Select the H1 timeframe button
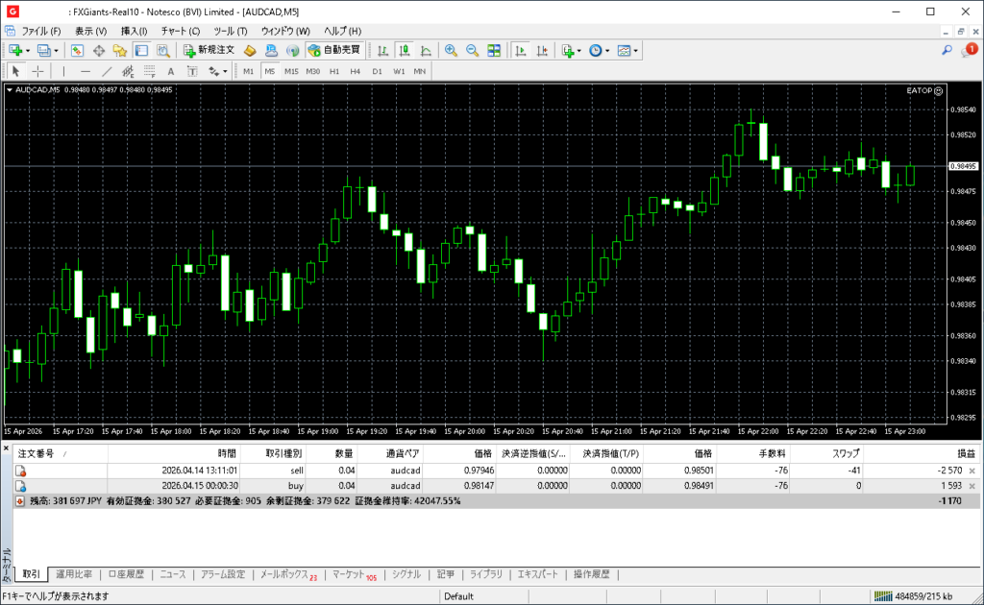Viewport: 984px width, 605px height. 334,71
